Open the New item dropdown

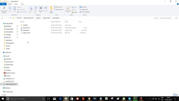[x=58, y=7]
